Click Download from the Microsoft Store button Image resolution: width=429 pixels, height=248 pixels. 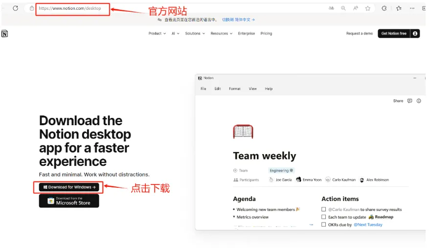69,201
